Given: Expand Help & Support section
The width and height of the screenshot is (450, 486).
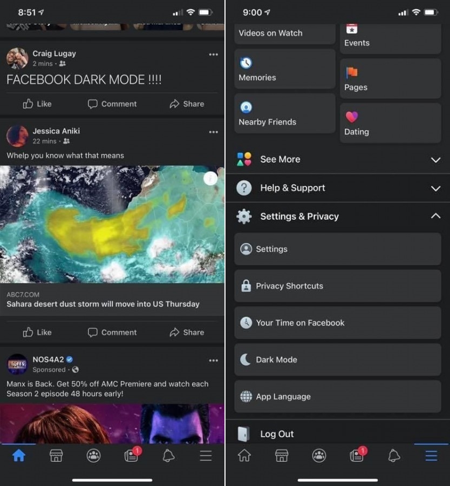Looking at the screenshot, I should 338,188.
